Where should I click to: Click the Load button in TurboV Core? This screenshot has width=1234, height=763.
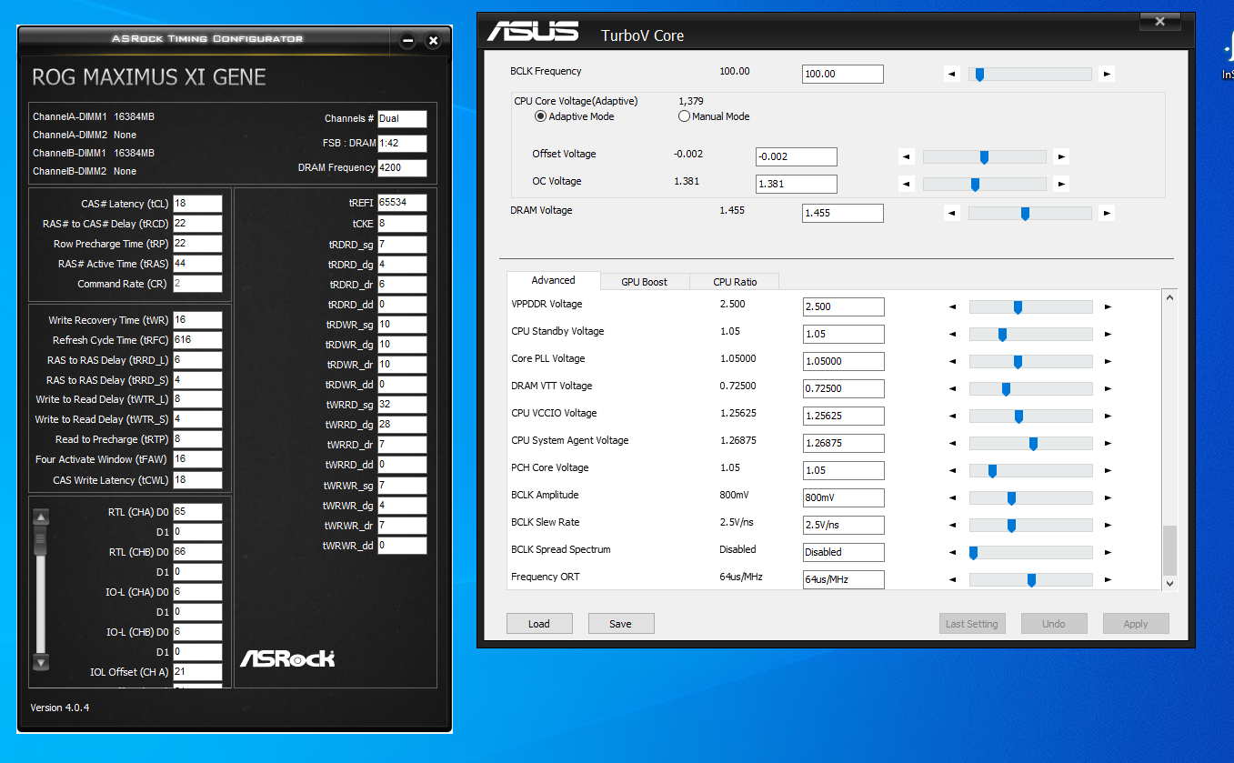click(x=539, y=624)
